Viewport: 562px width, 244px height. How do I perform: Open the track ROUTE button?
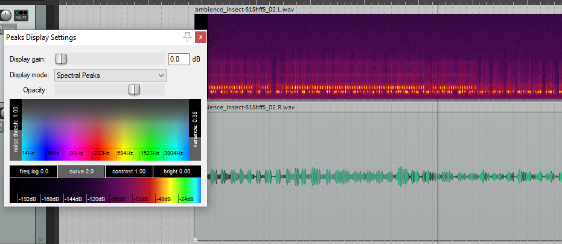tap(22, 16)
